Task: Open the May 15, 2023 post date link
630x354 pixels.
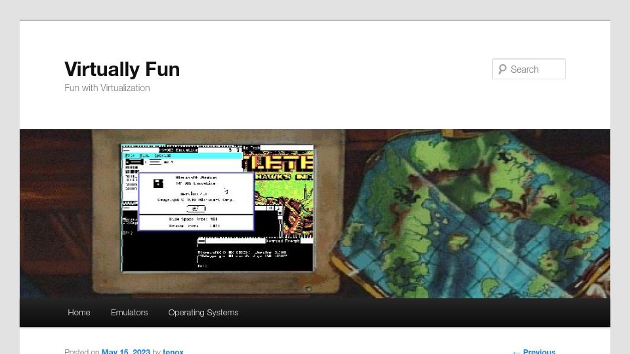Action: [x=126, y=351]
